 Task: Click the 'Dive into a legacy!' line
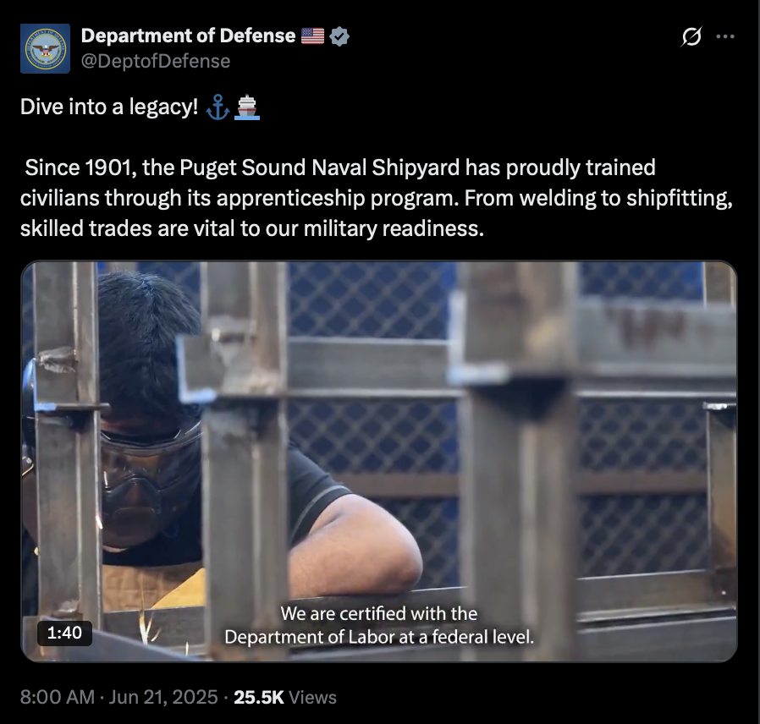[109, 107]
